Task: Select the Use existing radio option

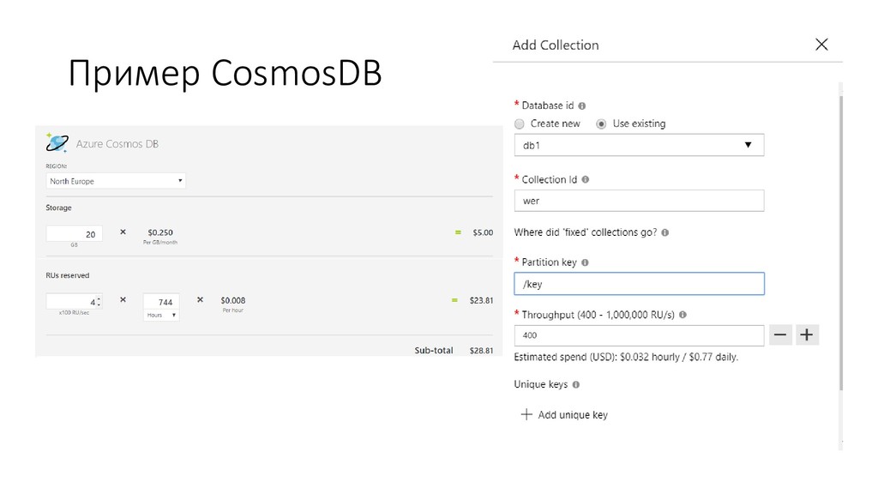Action: click(x=602, y=123)
